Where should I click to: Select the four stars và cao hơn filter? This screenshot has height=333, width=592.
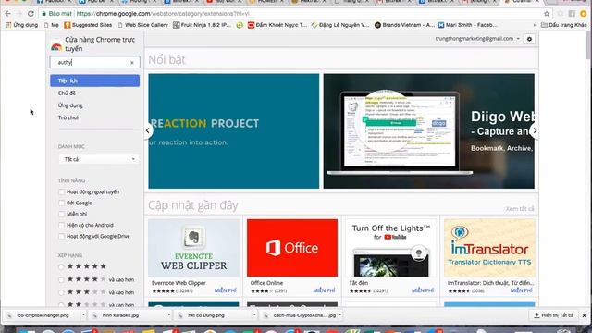tap(61, 279)
